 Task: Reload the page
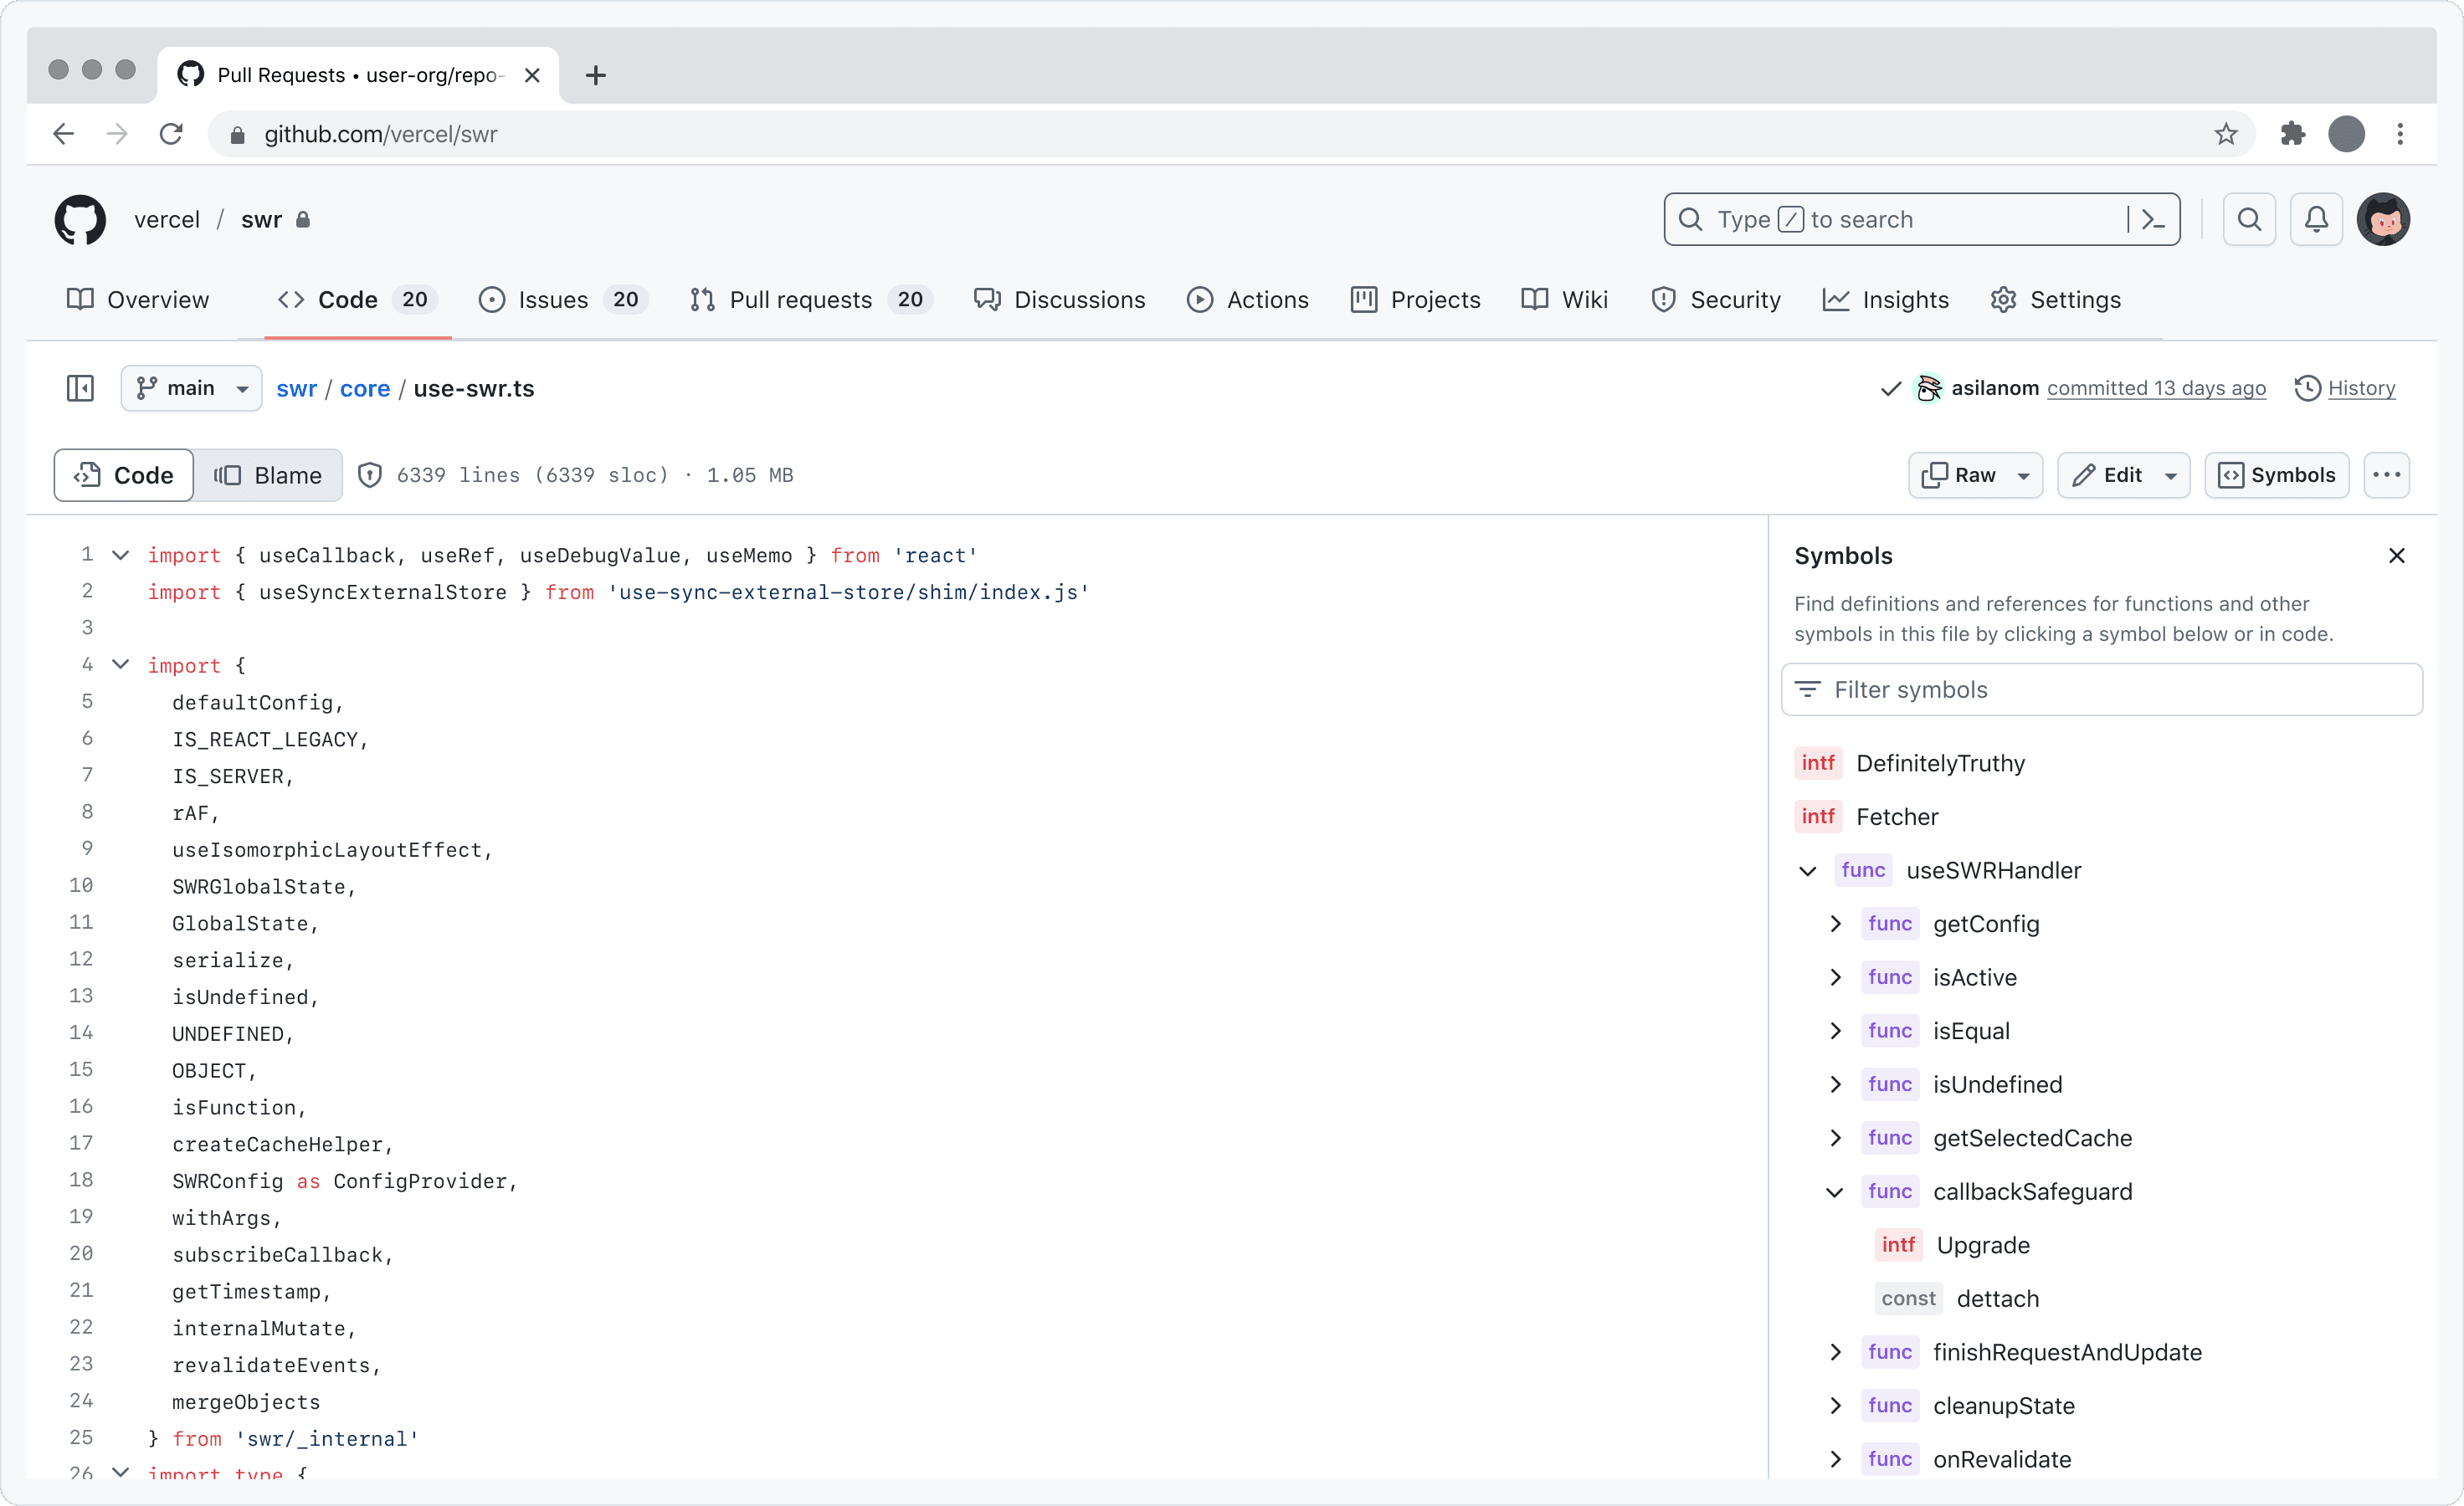tap(171, 134)
